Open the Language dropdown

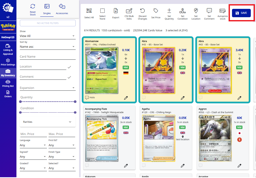coord(33,145)
